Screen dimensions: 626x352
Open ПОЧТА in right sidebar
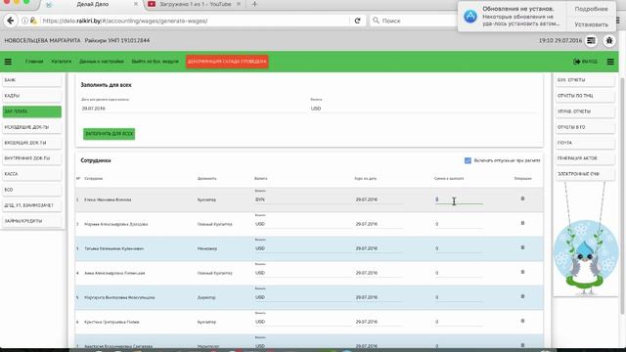(585, 143)
